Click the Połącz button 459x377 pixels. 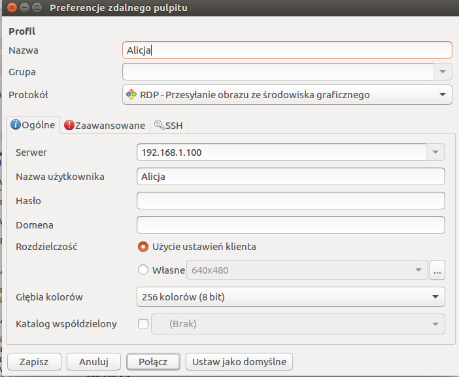[x=153, y=362]
